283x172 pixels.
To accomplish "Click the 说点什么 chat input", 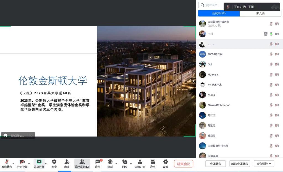I will 18,136.
